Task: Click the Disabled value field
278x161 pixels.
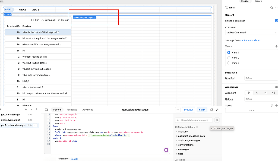Action: point(261,78)
